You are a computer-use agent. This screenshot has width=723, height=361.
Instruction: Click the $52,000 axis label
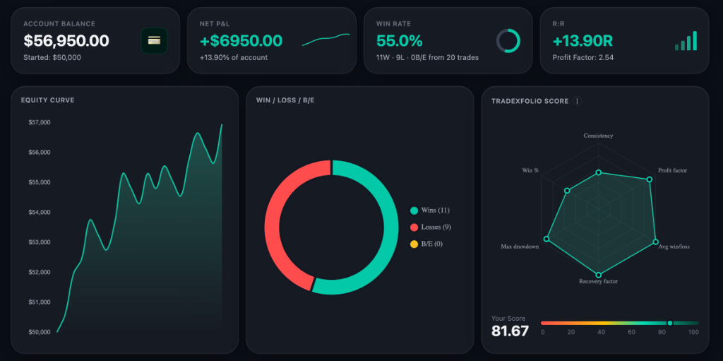(40, 273)
